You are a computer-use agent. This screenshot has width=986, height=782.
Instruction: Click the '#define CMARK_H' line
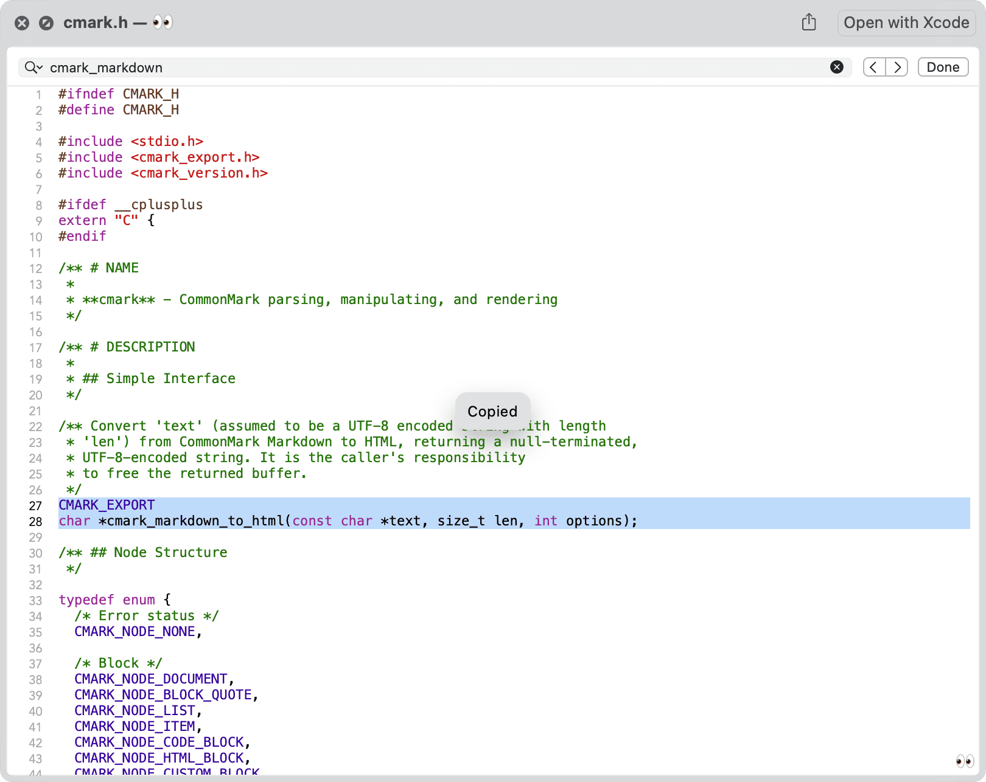pos(119,110)
